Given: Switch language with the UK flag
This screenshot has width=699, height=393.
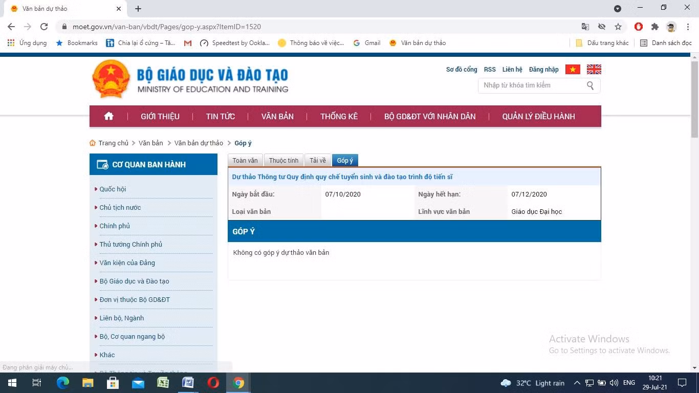Looking at the screenshot, I should coord(594,69).
